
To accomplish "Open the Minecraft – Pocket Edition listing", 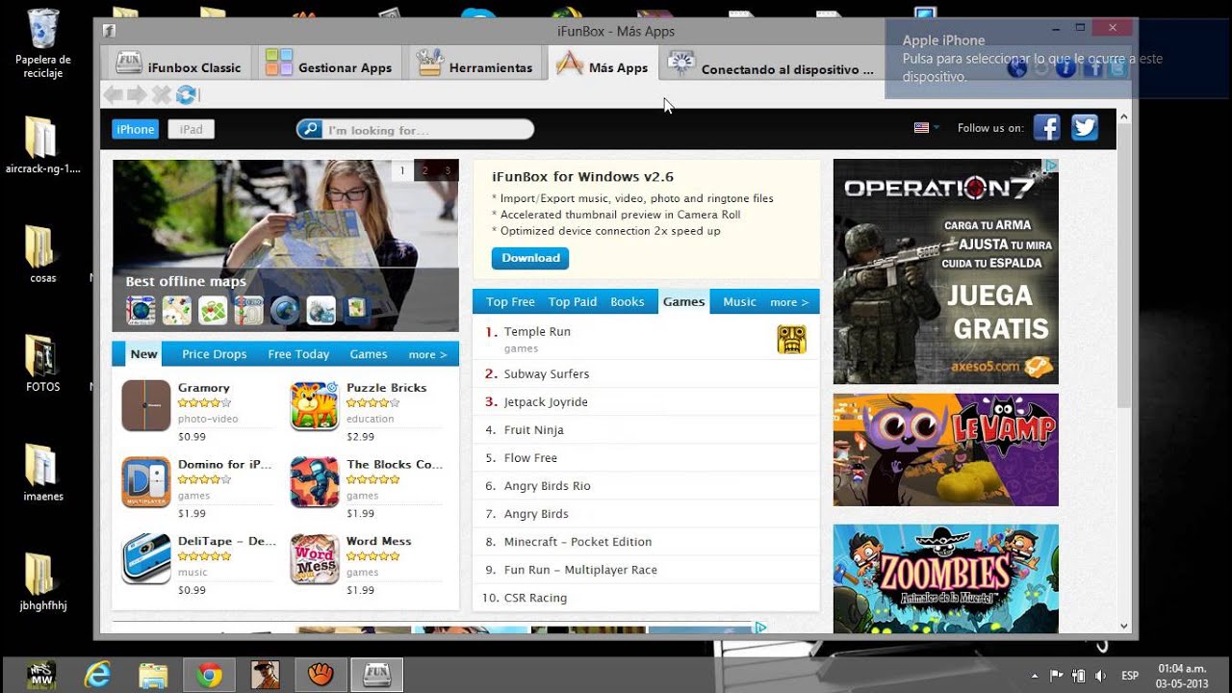I will click(646, 541).
